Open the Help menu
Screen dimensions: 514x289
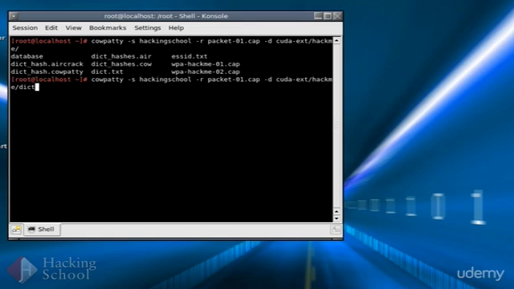[x=176, y=28]
